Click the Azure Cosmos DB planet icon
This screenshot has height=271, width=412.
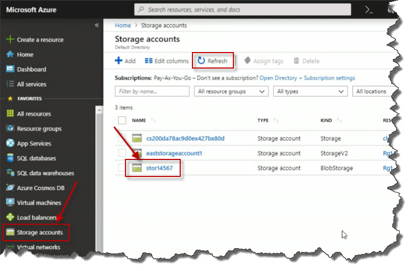click(x=10, y=188)
